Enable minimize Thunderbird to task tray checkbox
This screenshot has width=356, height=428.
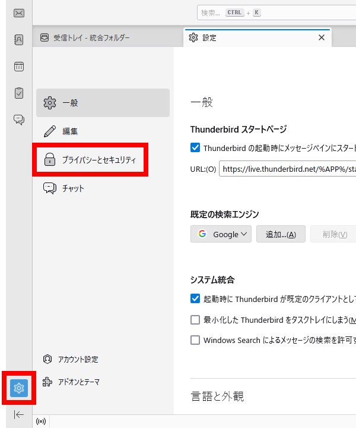pyautogui.click(x=195, y=320)
